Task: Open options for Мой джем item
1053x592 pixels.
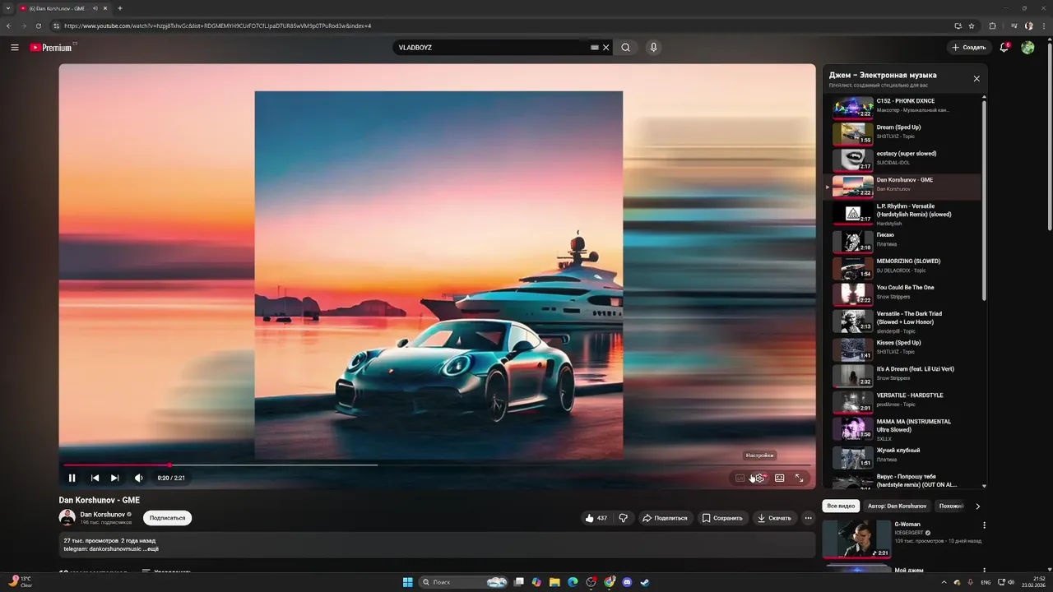Action: (x=984, y=569)
